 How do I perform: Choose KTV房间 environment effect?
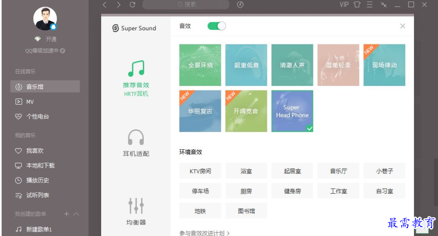pos(200,171)
